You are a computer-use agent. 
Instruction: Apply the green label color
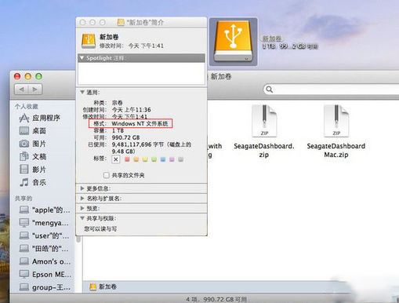pos(154,159)
